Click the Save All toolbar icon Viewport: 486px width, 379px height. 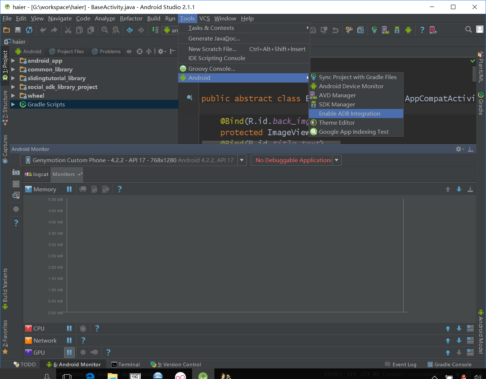click(x=18, y=30)
